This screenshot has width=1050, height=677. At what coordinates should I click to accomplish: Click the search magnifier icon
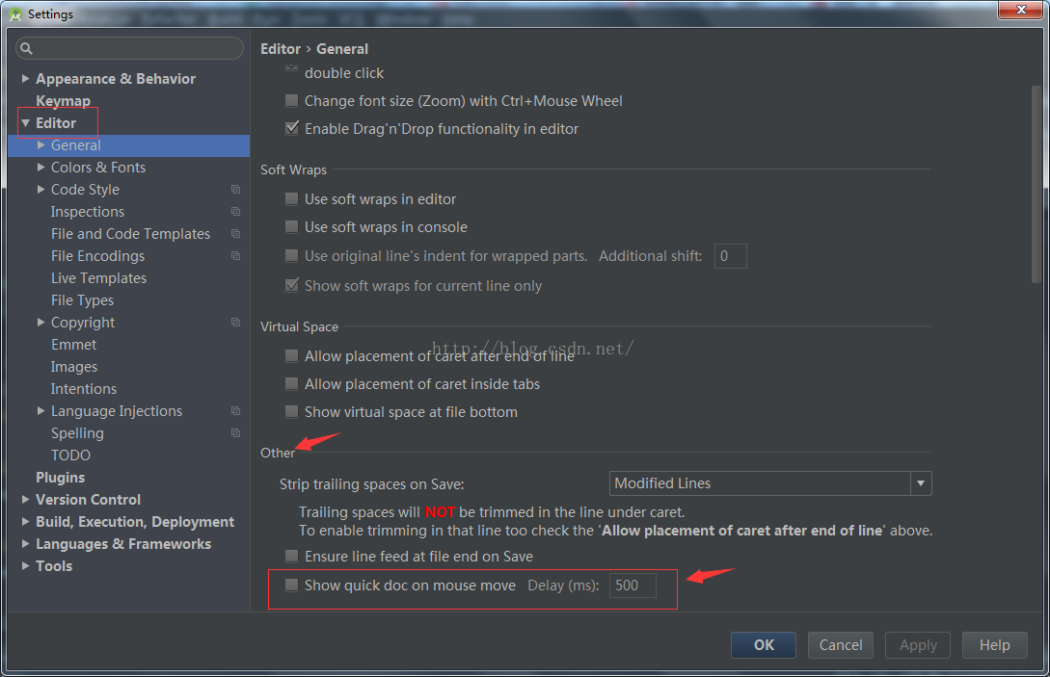(x=27, y=48)
